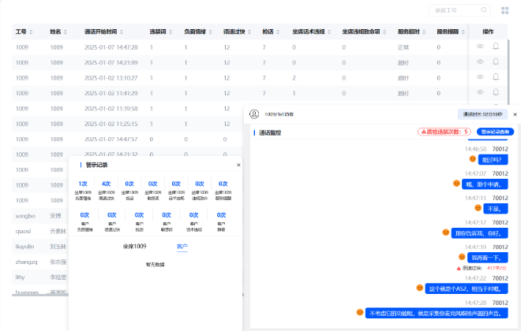
Task: Click the eye icon in the fourth table row
Action: pyautogui.click(x=479, y=92)
